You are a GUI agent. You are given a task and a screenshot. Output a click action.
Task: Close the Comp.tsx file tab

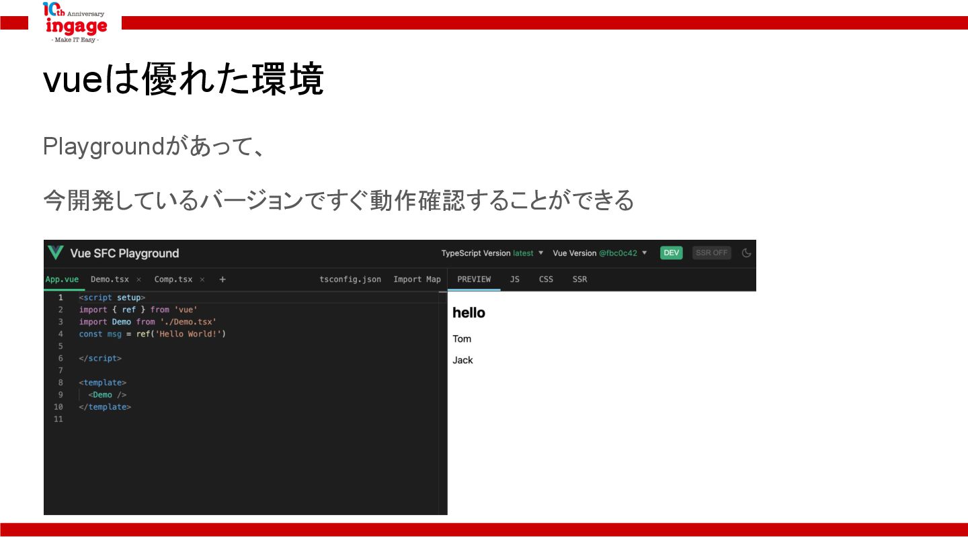tap(202, 279)
